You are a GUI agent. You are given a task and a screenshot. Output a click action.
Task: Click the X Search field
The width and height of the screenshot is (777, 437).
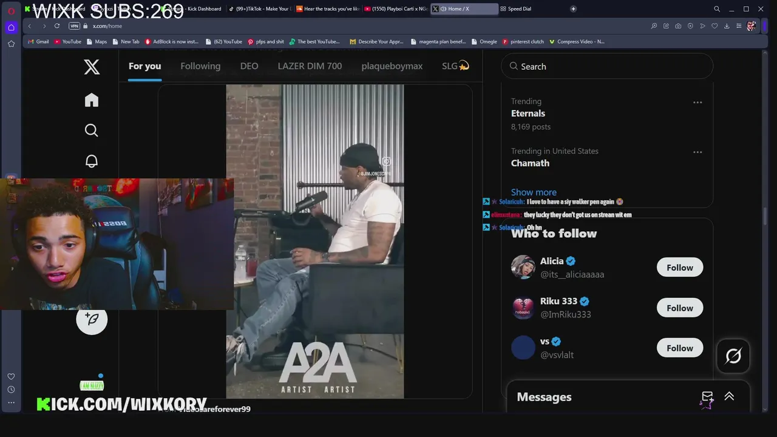607,66
